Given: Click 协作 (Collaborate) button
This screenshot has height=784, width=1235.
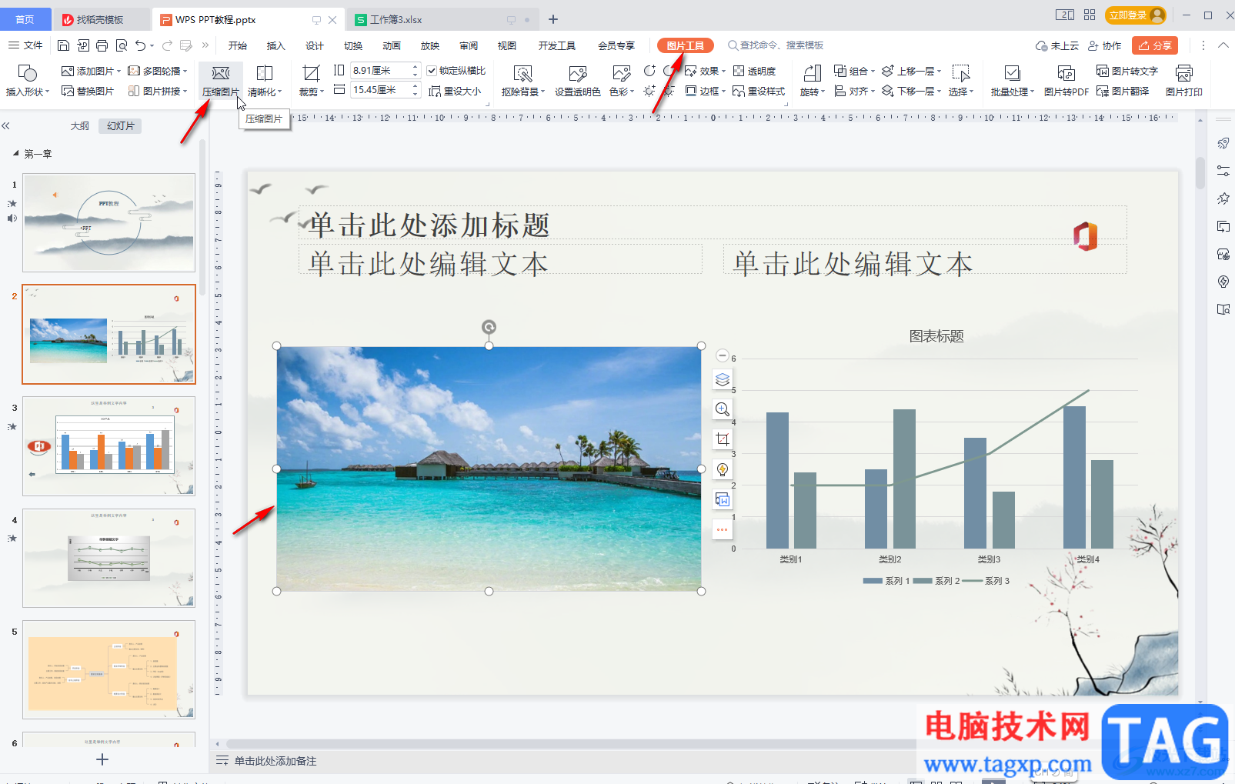Looking at the screenshot, I should (x=1105, y=45).
